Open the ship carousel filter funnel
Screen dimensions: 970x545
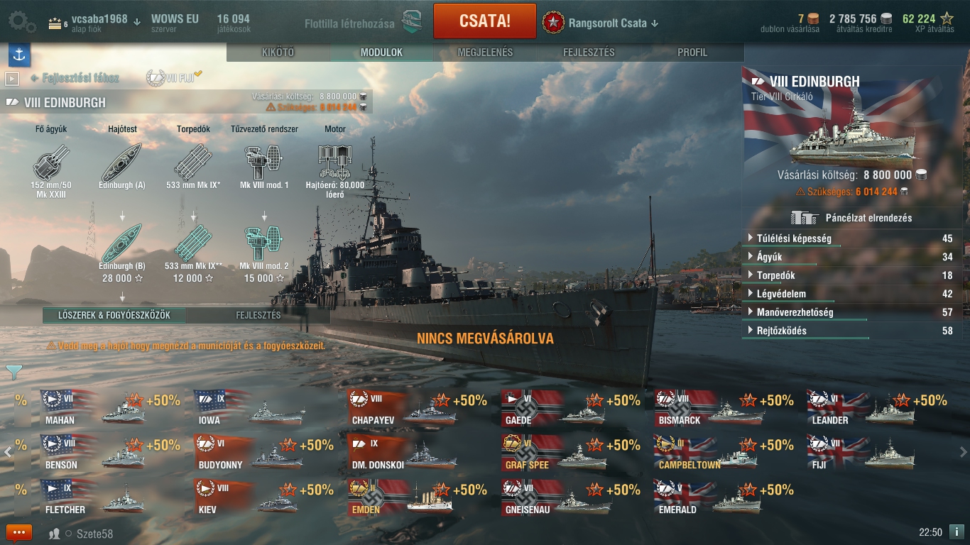(x=14, y=371)
